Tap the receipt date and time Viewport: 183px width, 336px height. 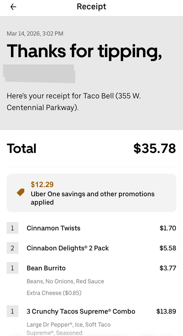click(x=35, y=34)
